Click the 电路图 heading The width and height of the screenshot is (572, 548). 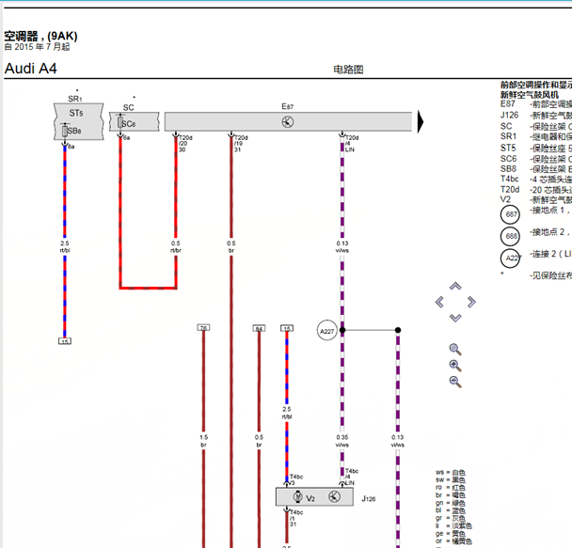[x=348, y=70]
